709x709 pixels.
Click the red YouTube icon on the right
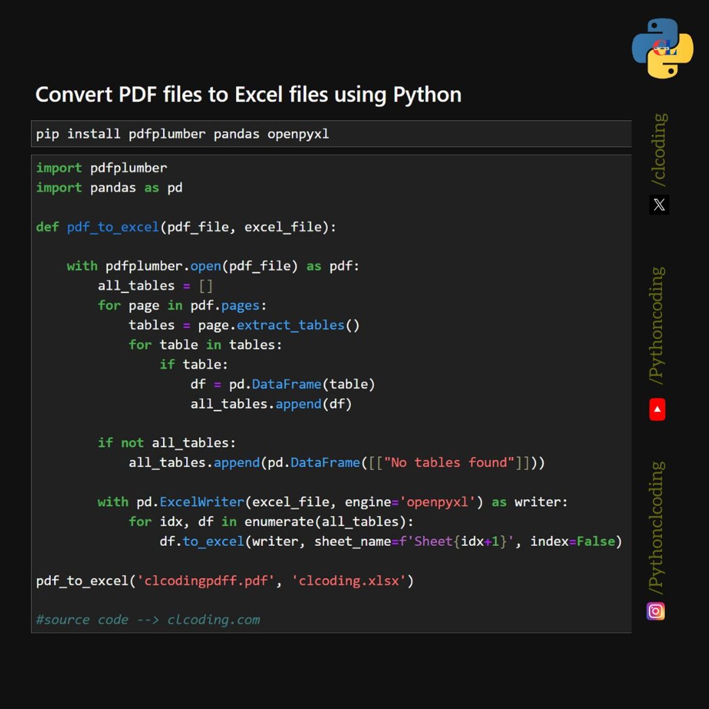(658, 409)
